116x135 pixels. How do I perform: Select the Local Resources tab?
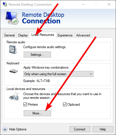(x=43, y=35)
